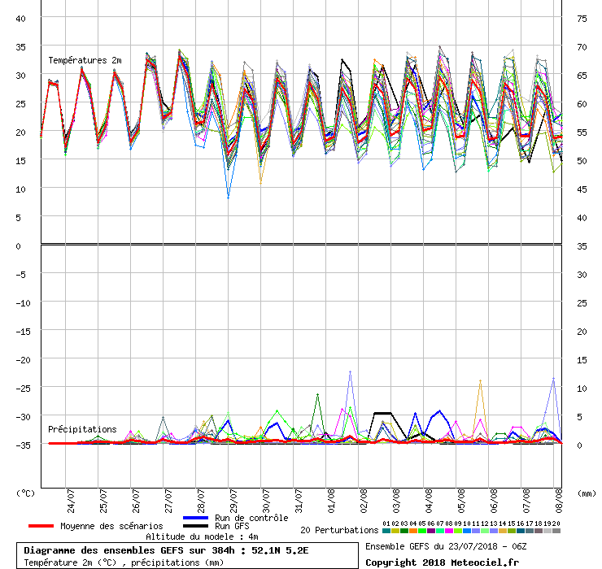Click the 08/08 date axis label

[x=559, y=501]
